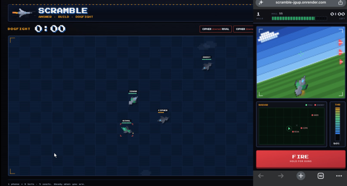Click the top red enemy direction arrow
Screen dimensions: 347x186
341,43
